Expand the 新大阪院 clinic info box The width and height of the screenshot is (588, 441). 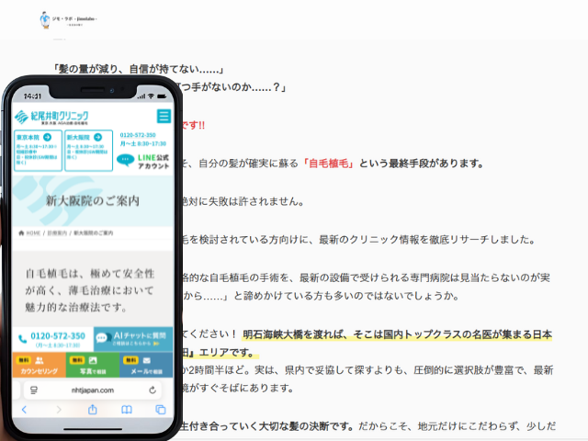point(88,152)
